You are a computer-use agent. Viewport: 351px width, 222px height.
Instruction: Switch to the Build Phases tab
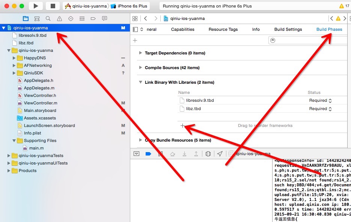point(329,29)
